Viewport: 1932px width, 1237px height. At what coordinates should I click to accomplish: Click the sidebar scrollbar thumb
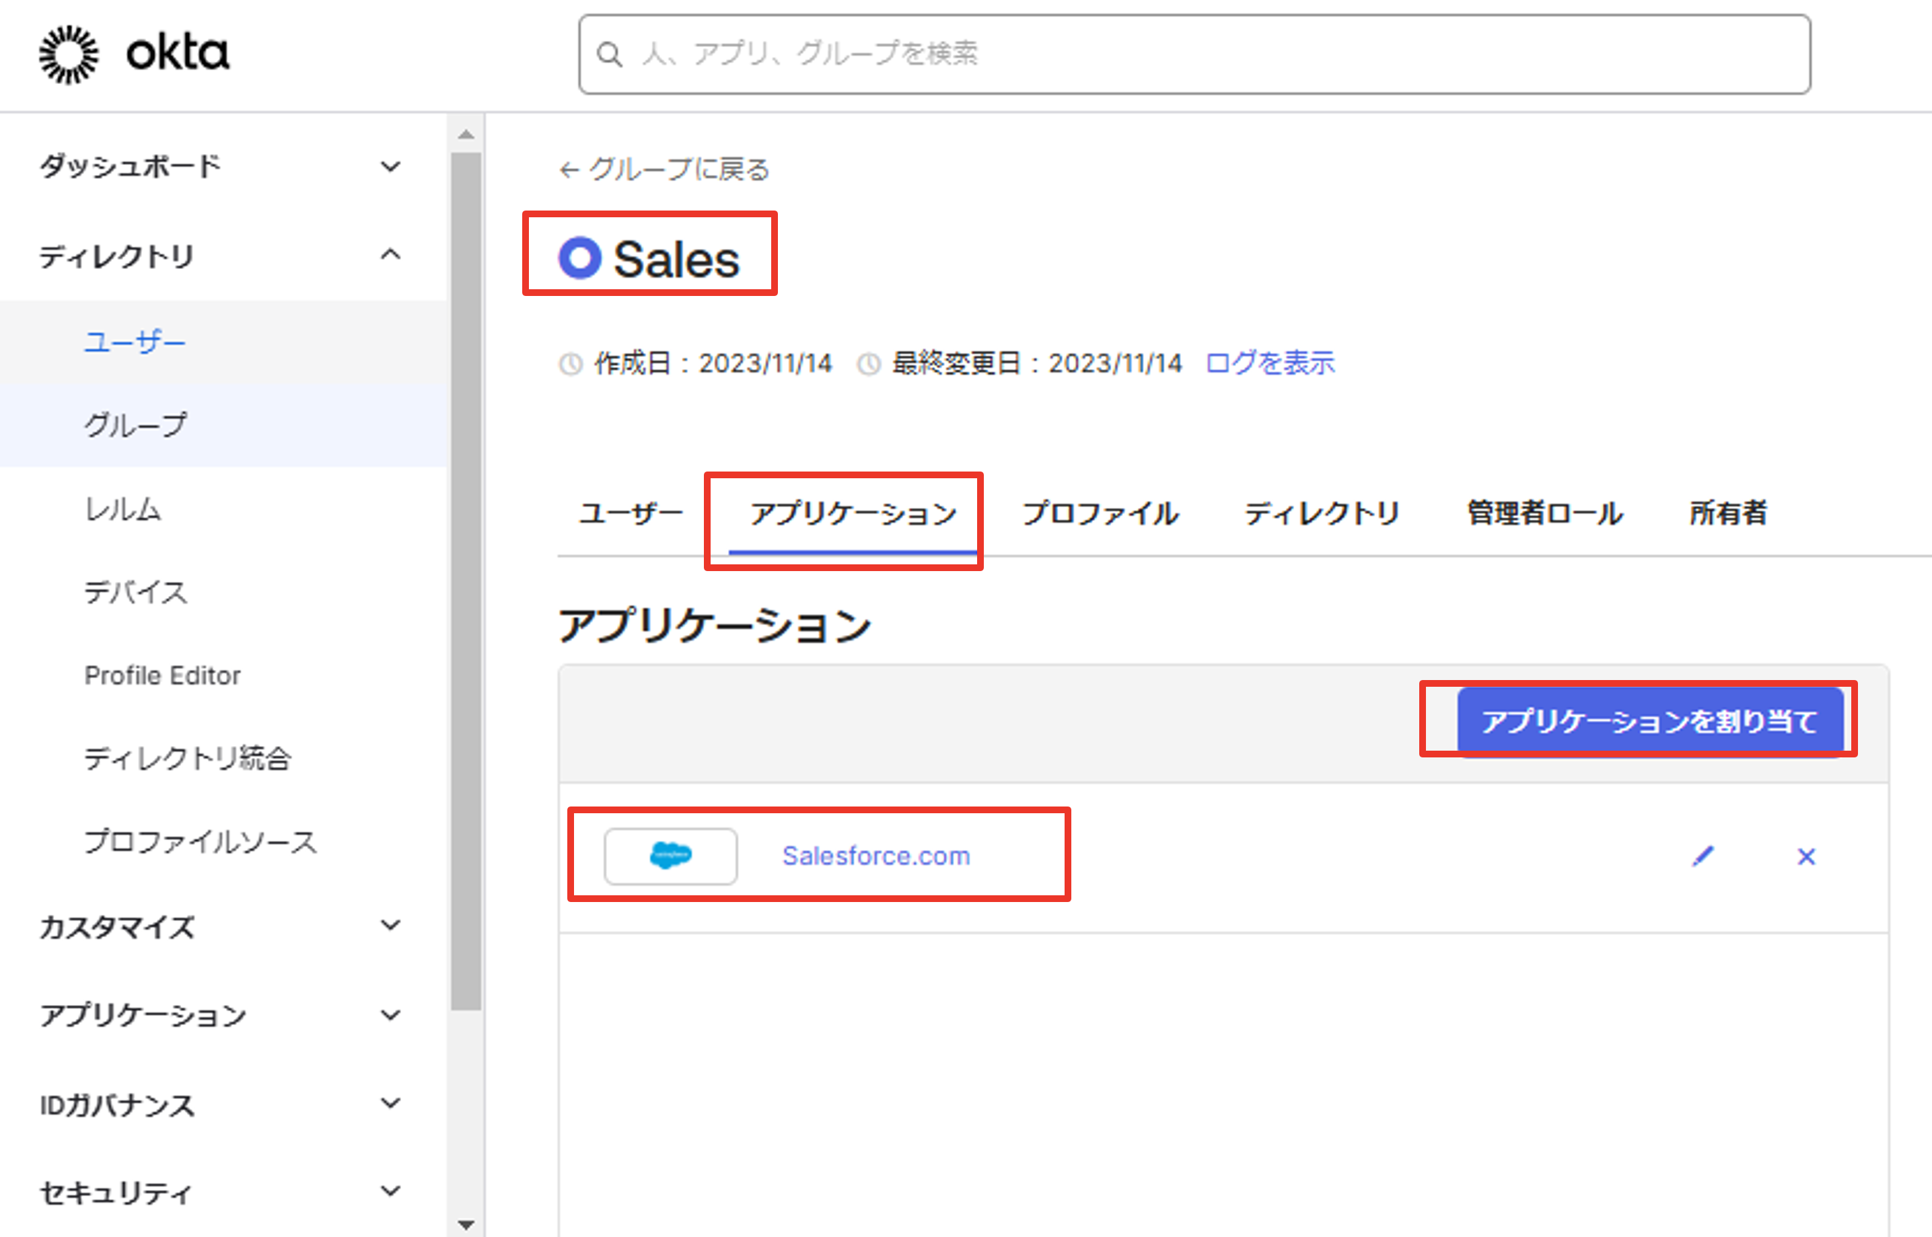click(466, 580)
